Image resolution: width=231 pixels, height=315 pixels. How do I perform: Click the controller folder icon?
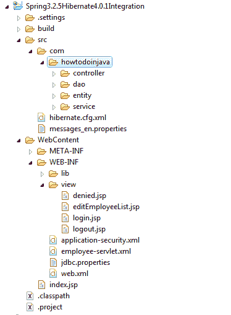[65, 74]
